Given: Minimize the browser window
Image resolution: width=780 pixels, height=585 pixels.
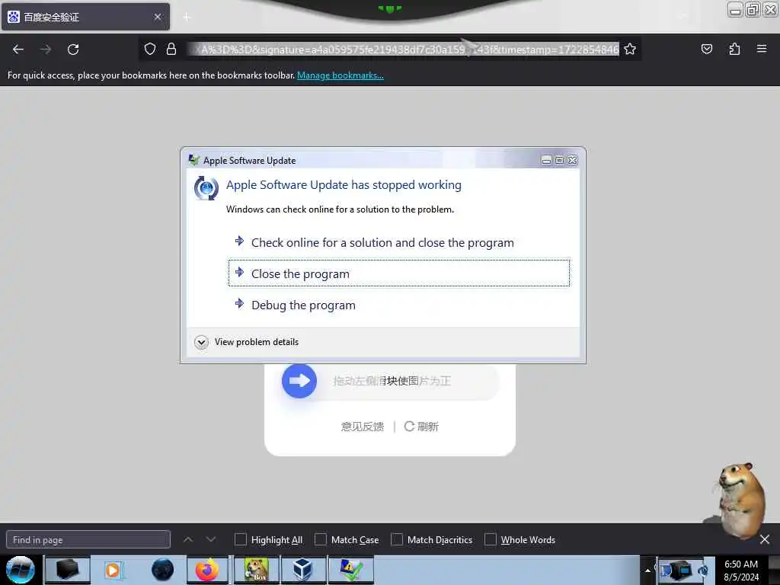Looking at the screenshot, I should point(735,9).
